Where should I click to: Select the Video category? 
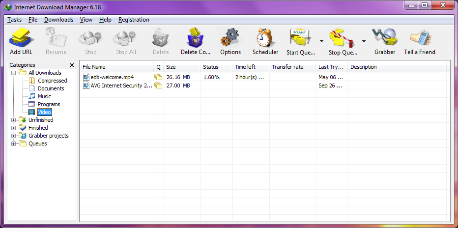click(x=45, y=112)
